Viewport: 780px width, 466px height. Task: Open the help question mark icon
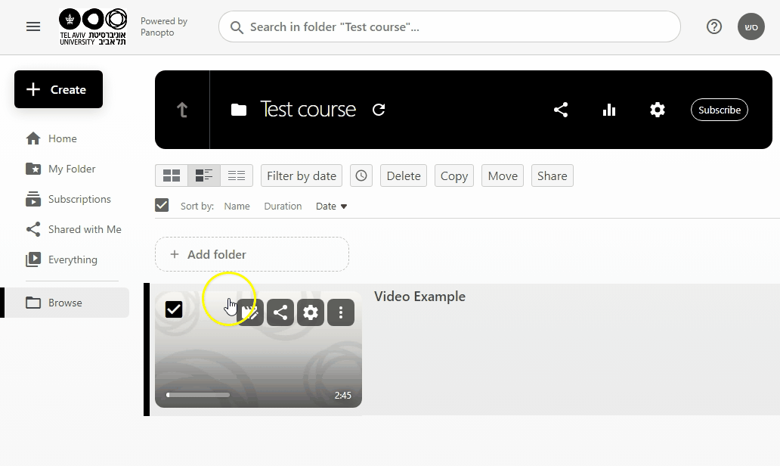[x=713, y=26]
